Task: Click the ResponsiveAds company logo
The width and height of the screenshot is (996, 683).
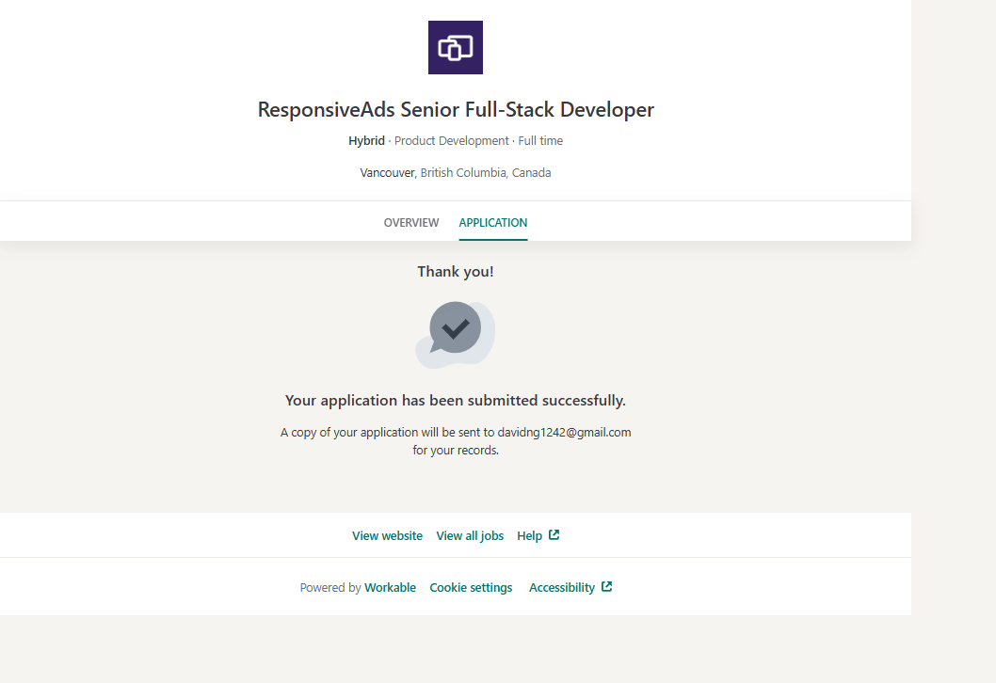Action: pyautogui.click(x=456, y=48)
